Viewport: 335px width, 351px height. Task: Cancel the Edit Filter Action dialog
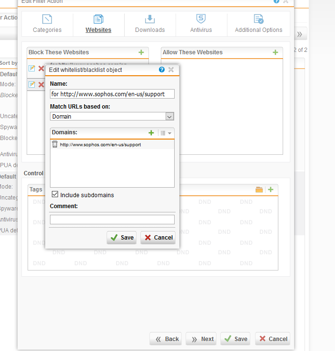[x=273, y=339]
